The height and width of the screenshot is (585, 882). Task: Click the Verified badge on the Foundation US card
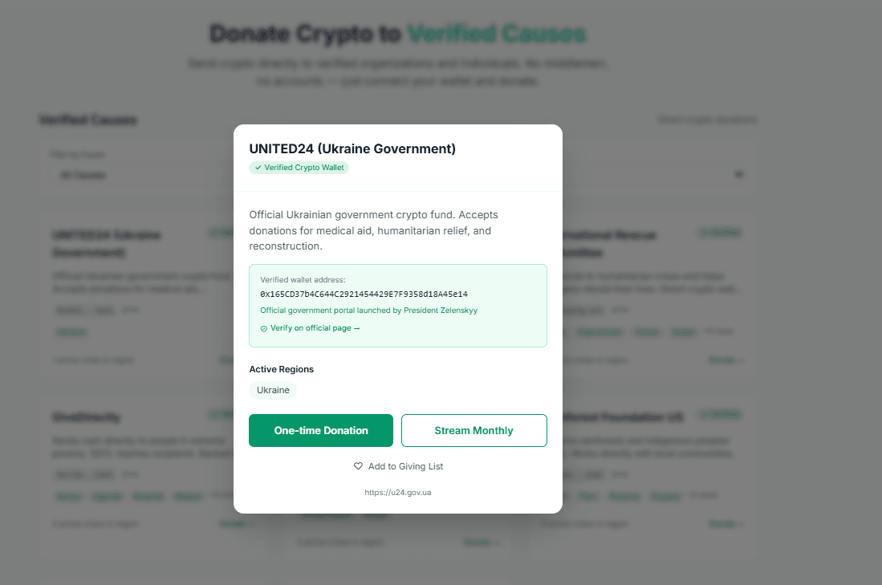[x=719, y=415]
